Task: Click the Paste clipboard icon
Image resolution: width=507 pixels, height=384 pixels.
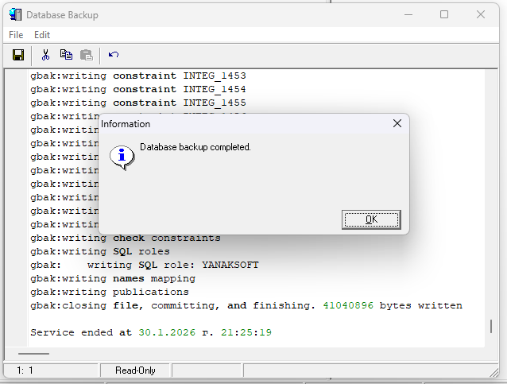Action: tap(87, 55)
